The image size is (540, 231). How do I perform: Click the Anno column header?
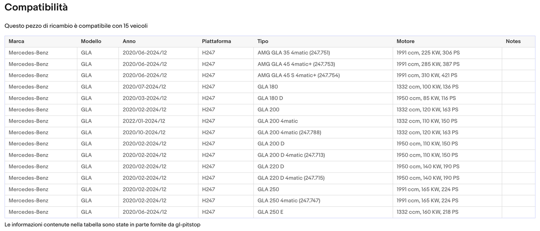tap(129, 41)
